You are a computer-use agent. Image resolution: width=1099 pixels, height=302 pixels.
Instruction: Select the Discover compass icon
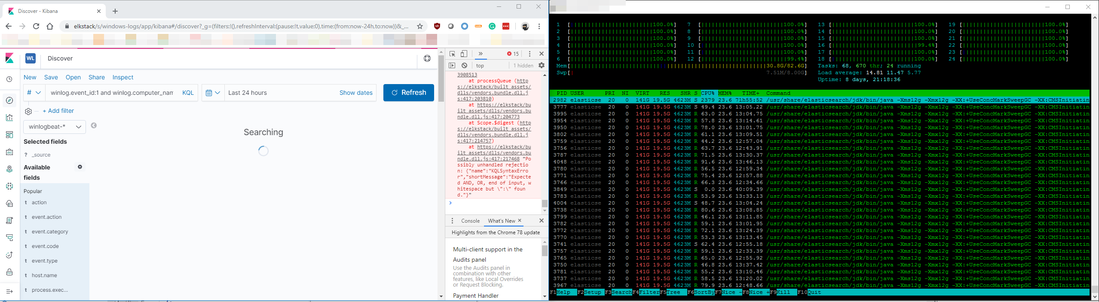[9, 100]
